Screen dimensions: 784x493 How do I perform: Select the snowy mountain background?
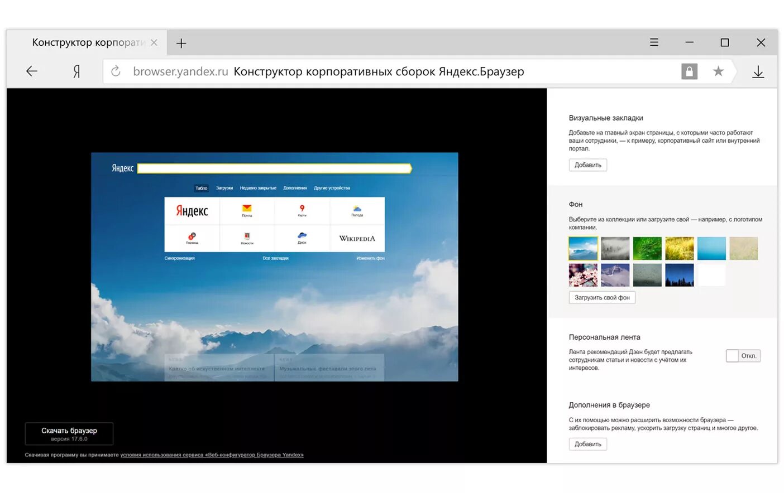(x=615, y=275)
